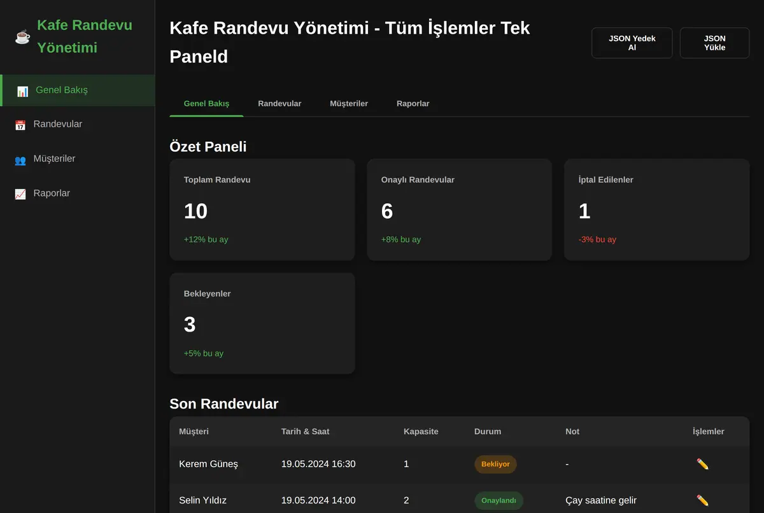The width and height of the screenshot is (764, 513).
Task: Select the Bekleyenler summary card
Action: click(262, 323)
